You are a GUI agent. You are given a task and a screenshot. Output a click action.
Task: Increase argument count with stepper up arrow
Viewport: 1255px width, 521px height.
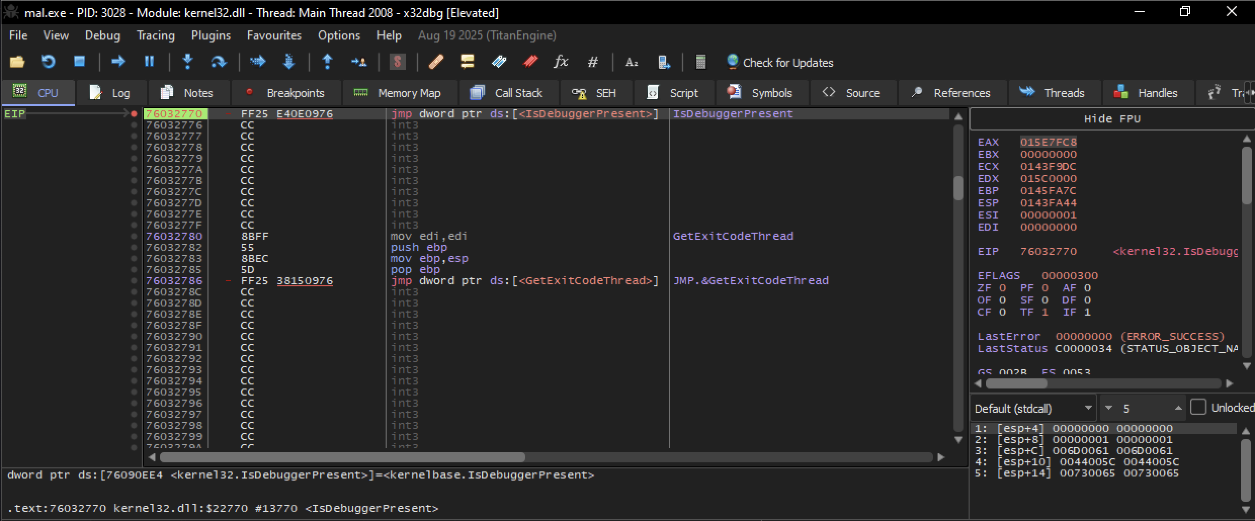[x=1178, y=408]
